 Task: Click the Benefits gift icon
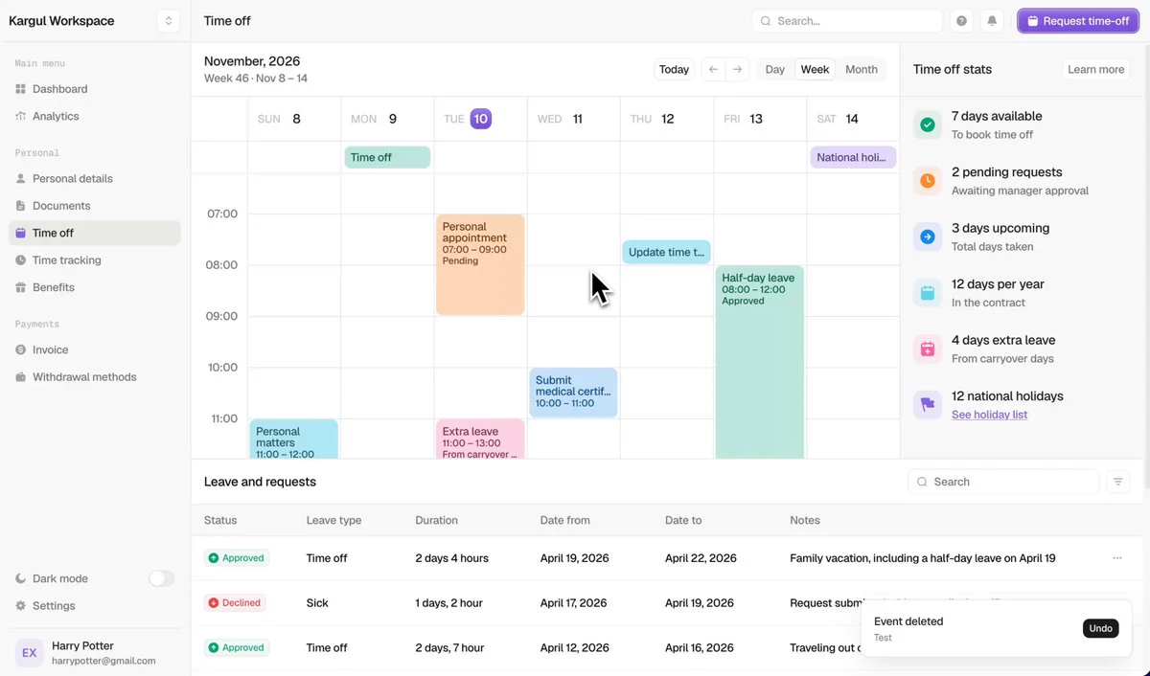tap(21, 287)
